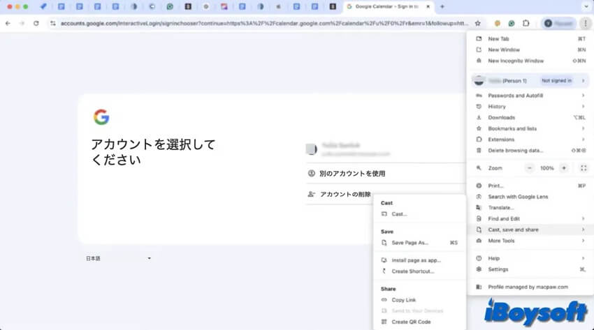Open a new tab with the plus button

pos(442,6)
